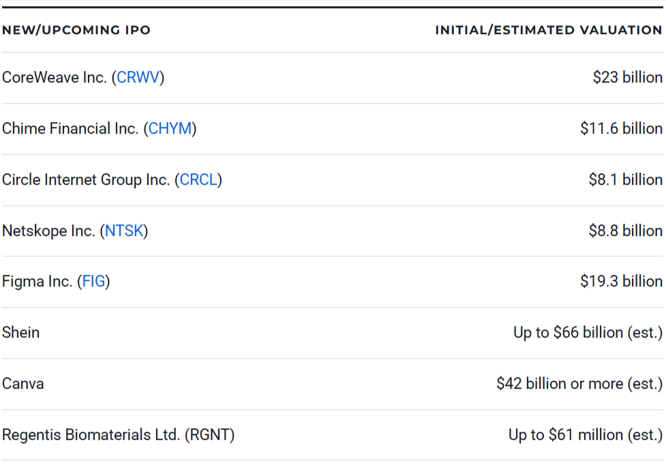The width and height of the screenshot is (666, 474).
Task: Select the '$23 billion' valuation cell
Action: (628, 77)
